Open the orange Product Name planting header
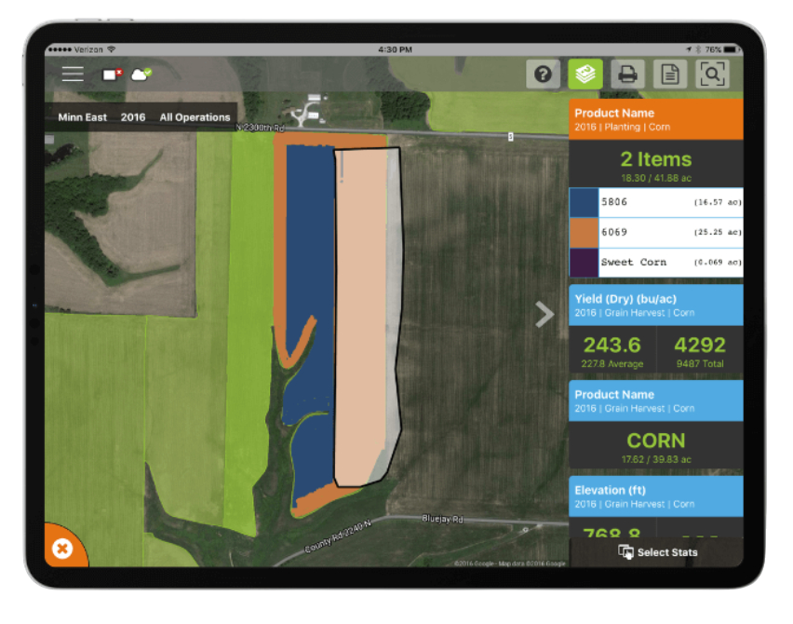793x624 pixels. tap(655, 119)
